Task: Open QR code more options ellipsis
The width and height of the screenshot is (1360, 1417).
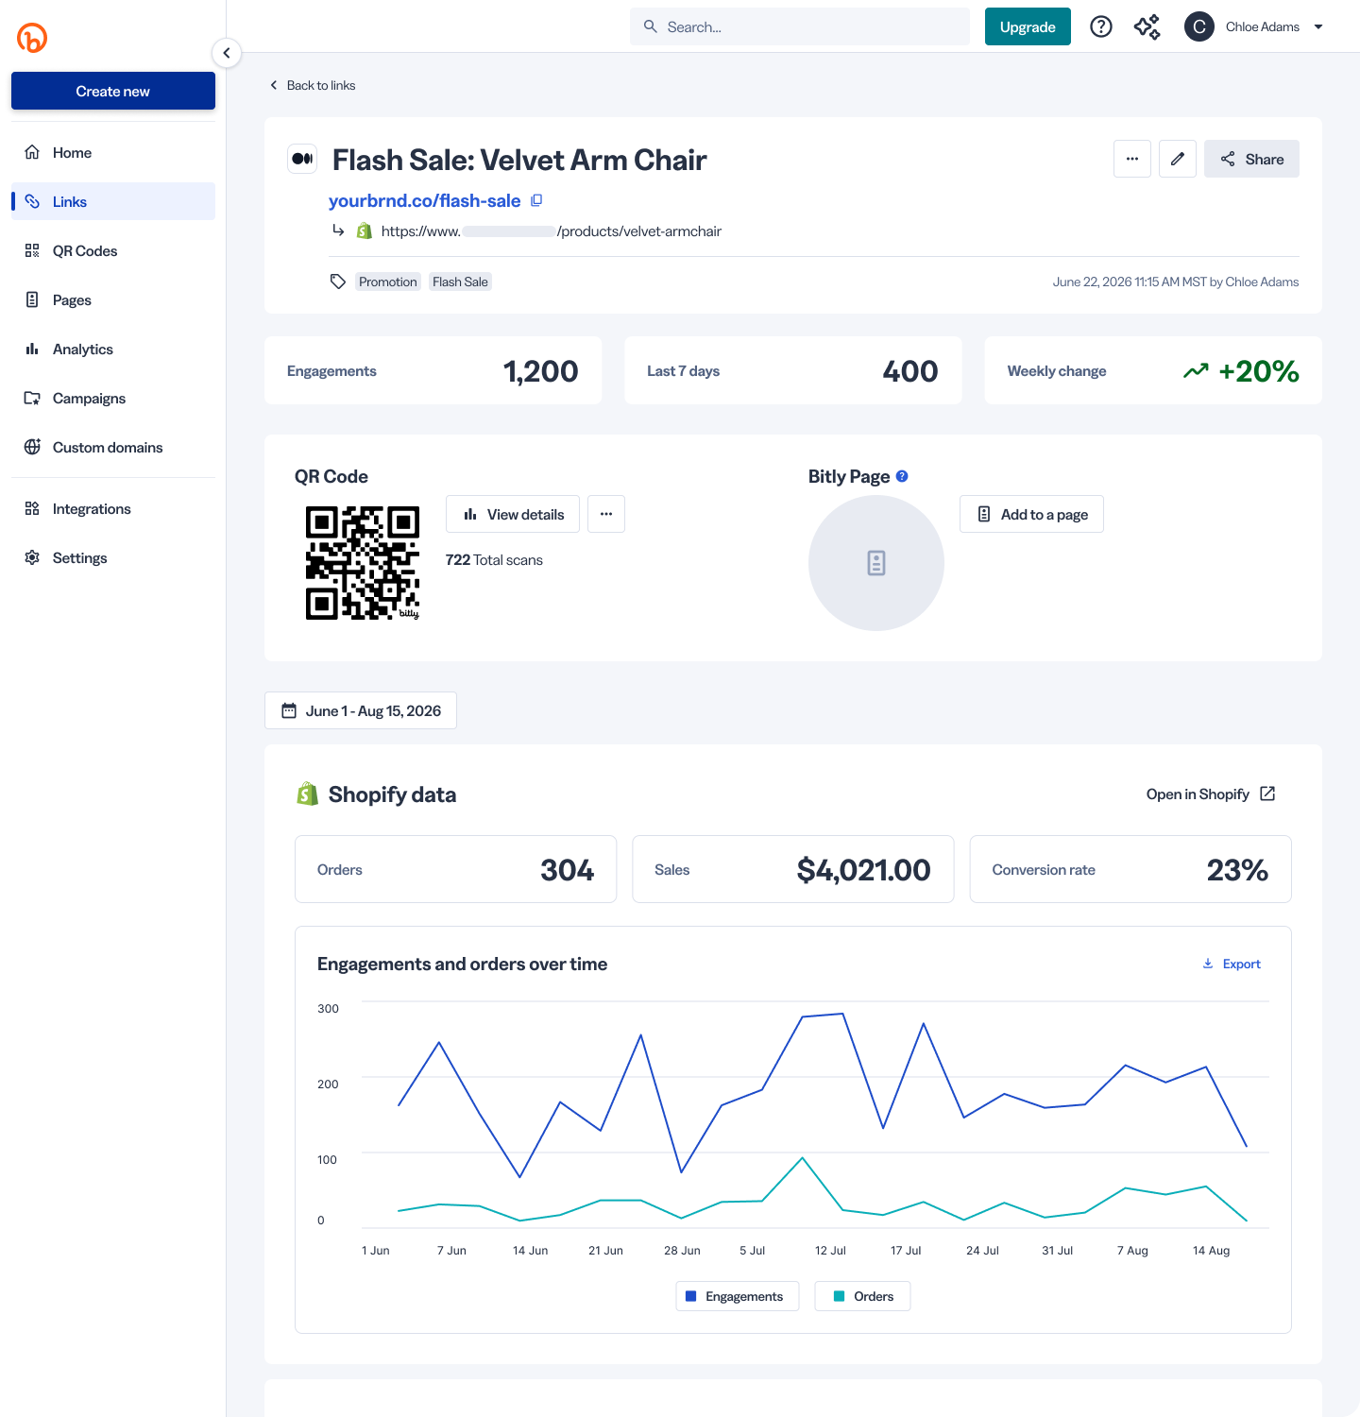Action: tap(606, 514)
